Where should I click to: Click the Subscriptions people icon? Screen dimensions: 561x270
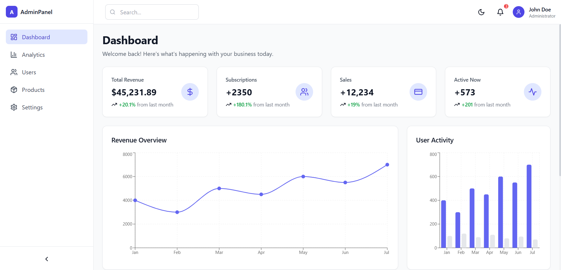click(x=304, y=92)
